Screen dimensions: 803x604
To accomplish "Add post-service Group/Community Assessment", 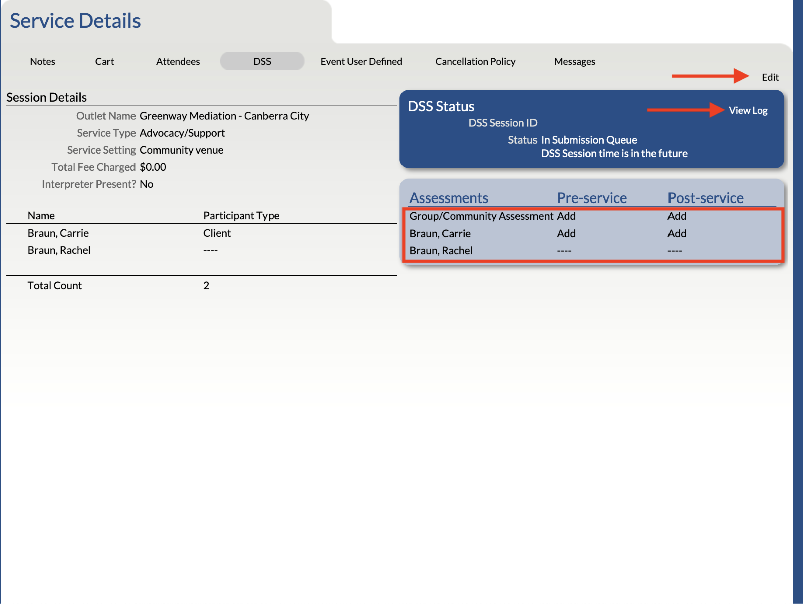I will pos(677,216).
